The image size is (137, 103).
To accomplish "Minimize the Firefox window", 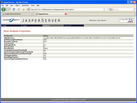I will (128, 2).
